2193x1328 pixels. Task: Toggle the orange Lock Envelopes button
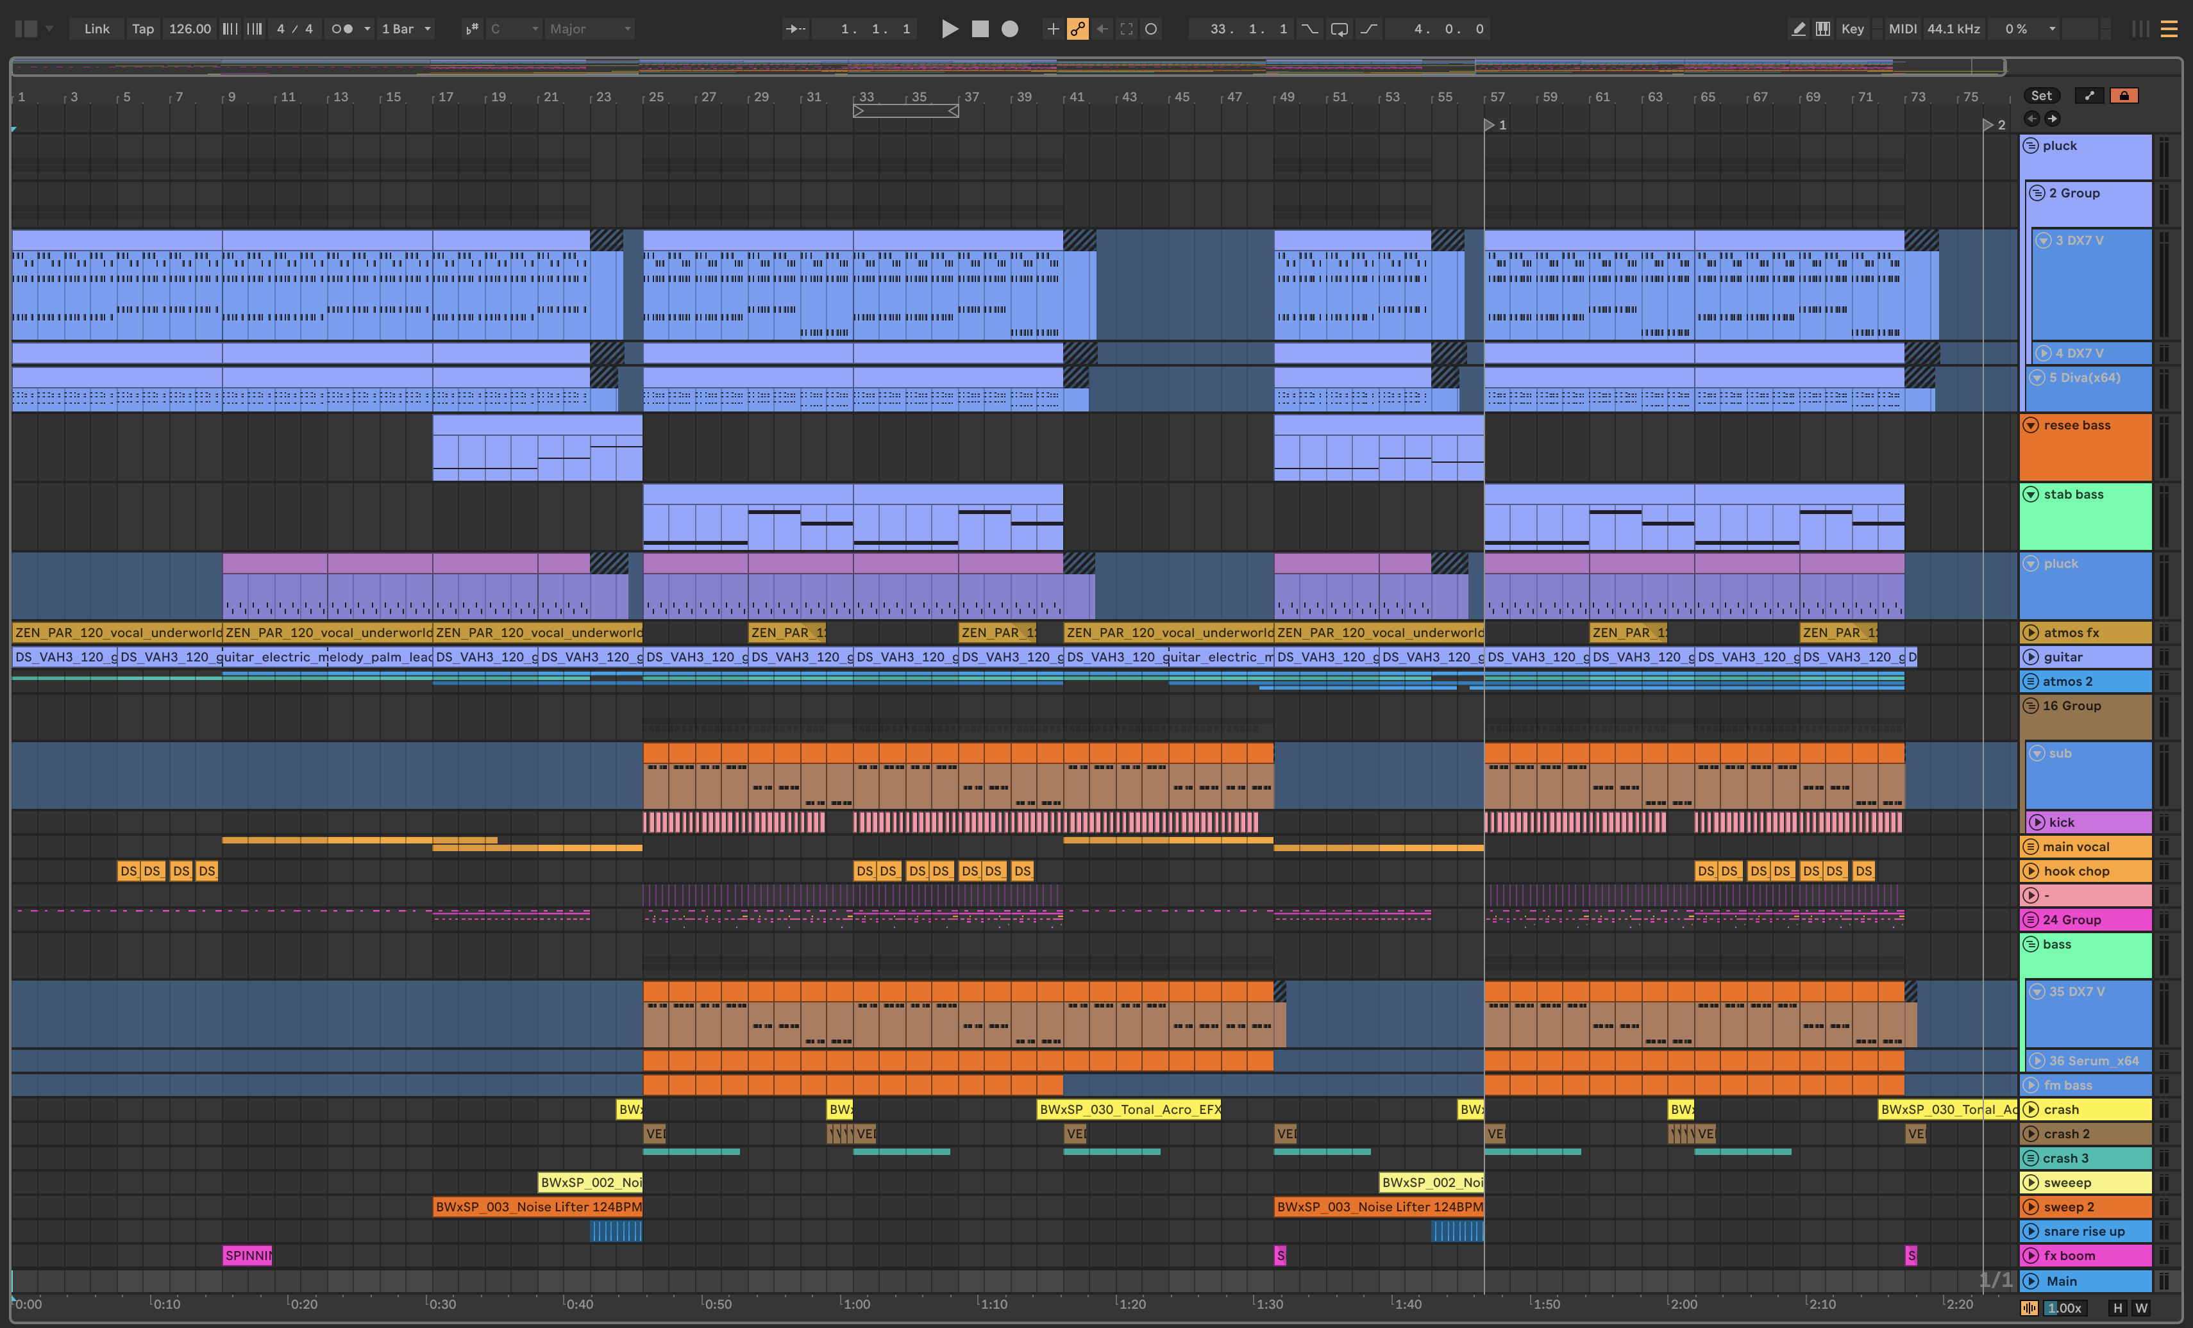pos(2124,95)
